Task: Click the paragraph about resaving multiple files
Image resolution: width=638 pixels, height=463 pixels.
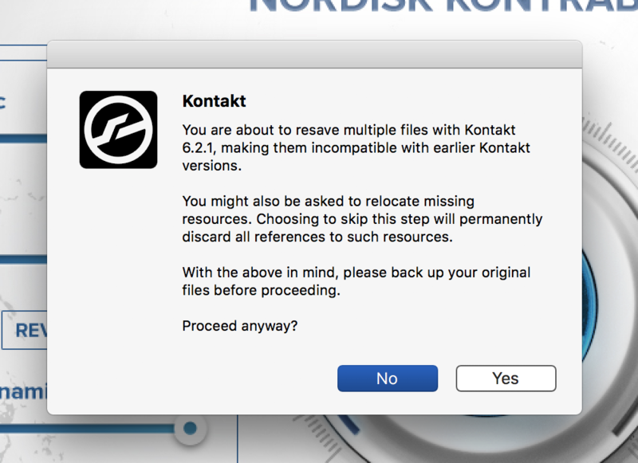Action: pos(356,148)
